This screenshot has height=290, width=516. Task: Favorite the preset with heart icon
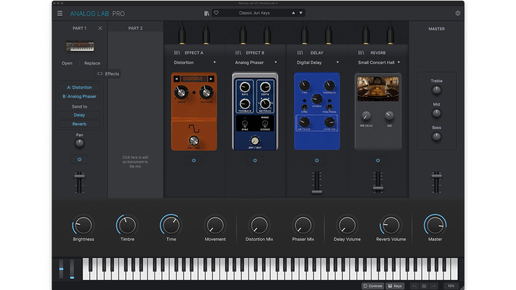tap(216, 13)
